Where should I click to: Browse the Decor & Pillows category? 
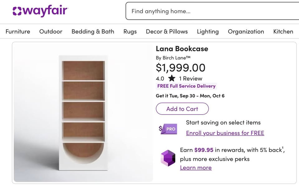(x=167, y=32)
